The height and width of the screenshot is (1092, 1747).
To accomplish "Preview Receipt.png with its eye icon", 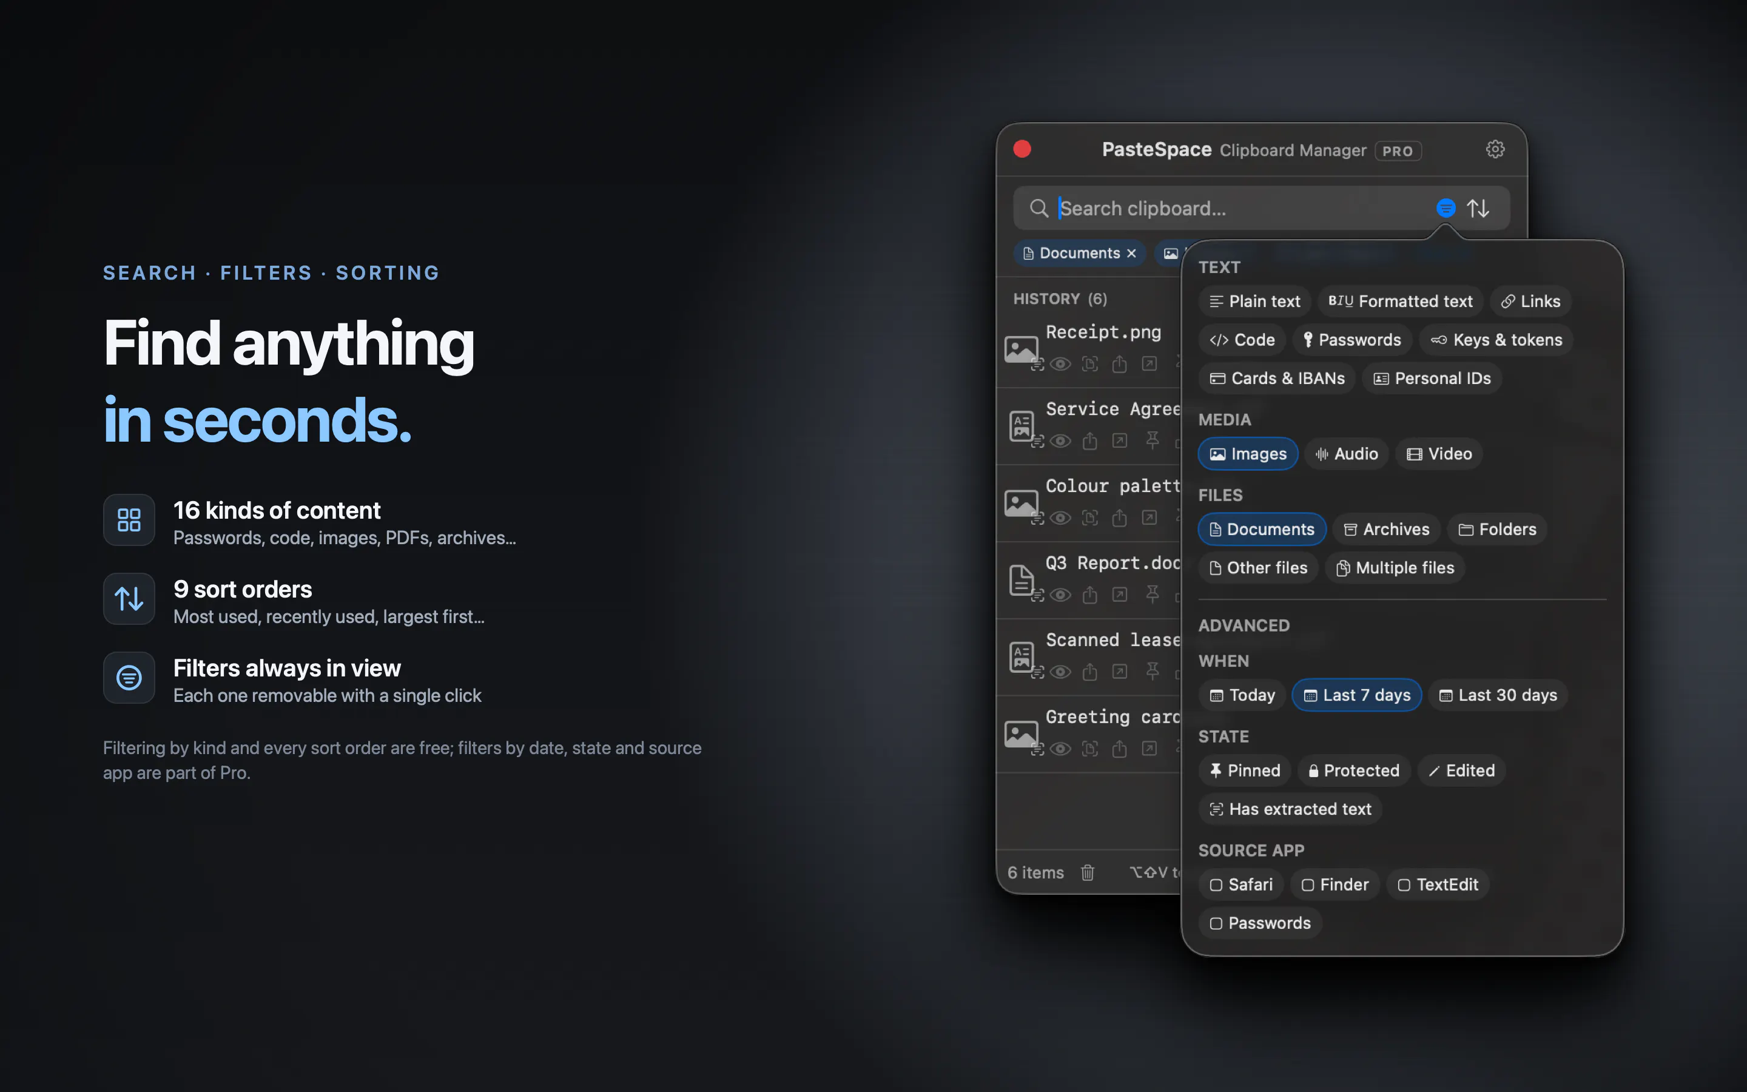I will point(1060,364).
